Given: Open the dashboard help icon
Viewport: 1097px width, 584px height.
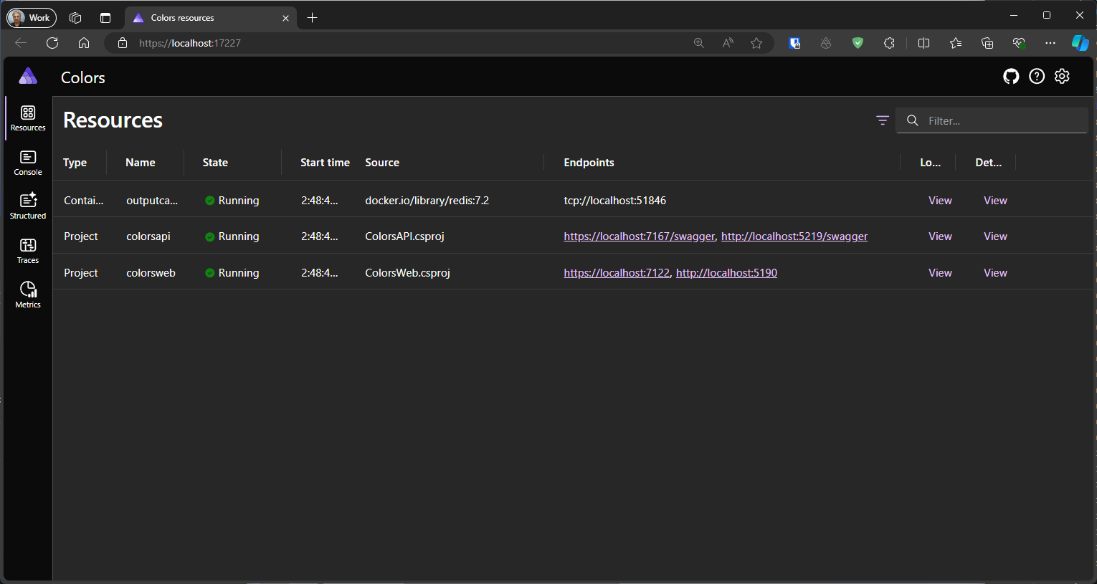Looking at the screenshot, I should [x=1037, y=77].
